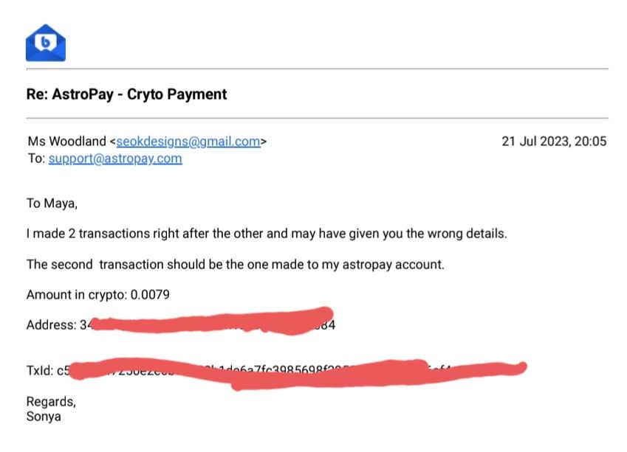Click the BlueMail envelope logo icon

(x=46, y=43)
